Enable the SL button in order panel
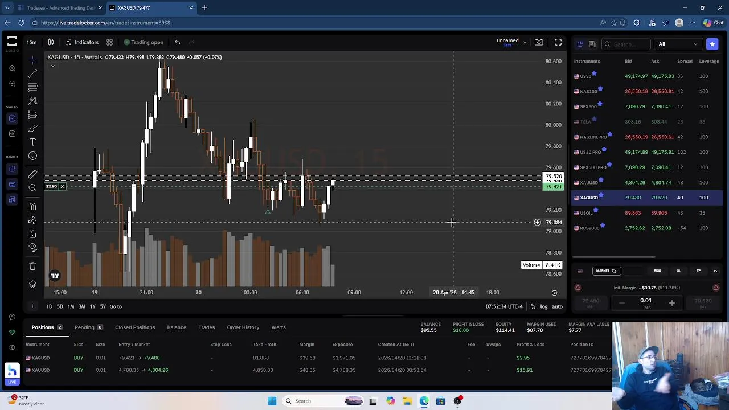This screenshot has width=729, height=410. coord(678,271)
